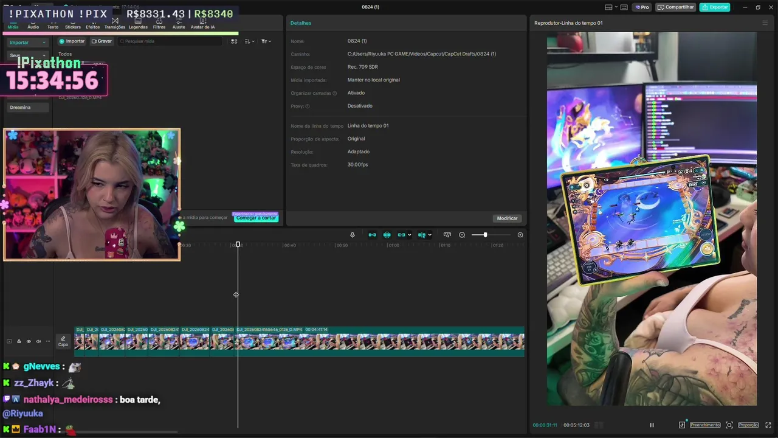Open the media sort dropdown
The height and width of the screenshot is (438, 778).
point(249,41)
